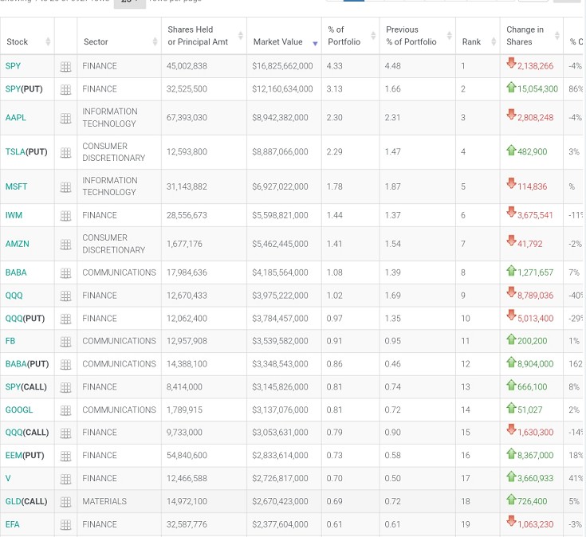The image size is (586, 537).
Task: Open the BABA stock link
Action: click(16, 272)
